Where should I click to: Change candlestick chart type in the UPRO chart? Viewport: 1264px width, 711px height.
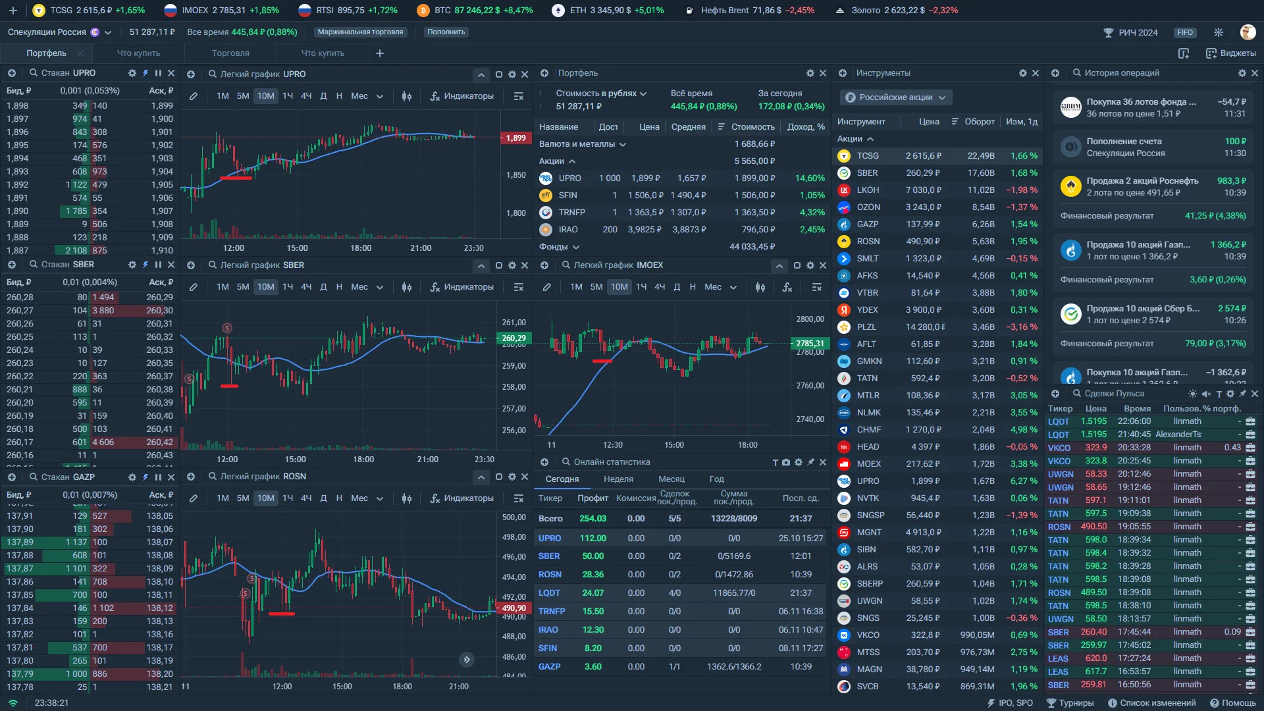407,96
